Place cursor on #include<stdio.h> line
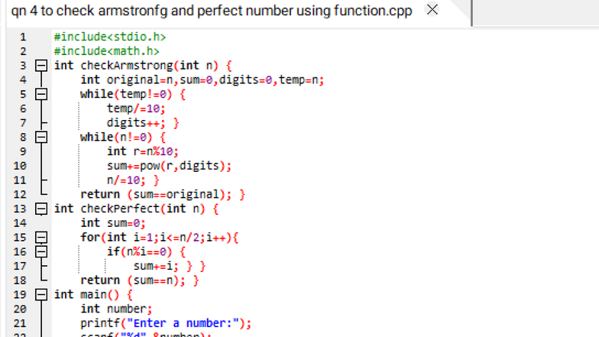 point(110,37)
